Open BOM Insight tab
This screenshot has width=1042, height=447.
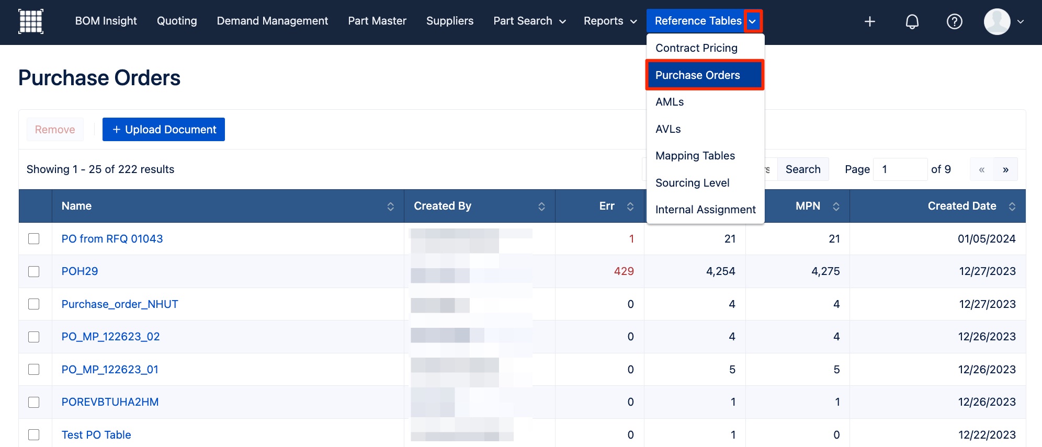click(106, 21)
